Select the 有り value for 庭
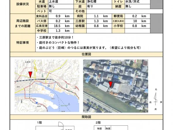Viewport: 173px width, 130px height. (90, 6)
